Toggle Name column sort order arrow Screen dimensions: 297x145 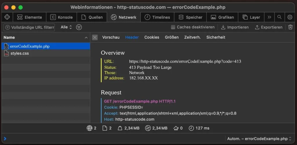click(x=86, y=38)
